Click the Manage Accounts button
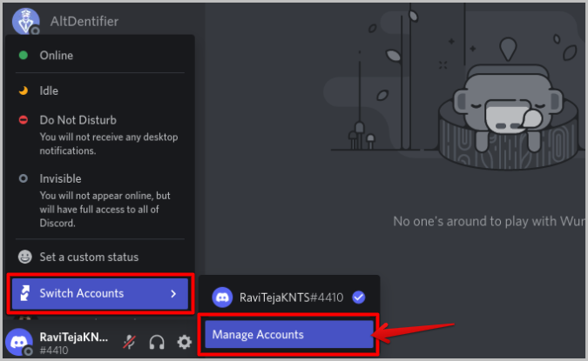588x361 pixels. click(x=288, y=334)
